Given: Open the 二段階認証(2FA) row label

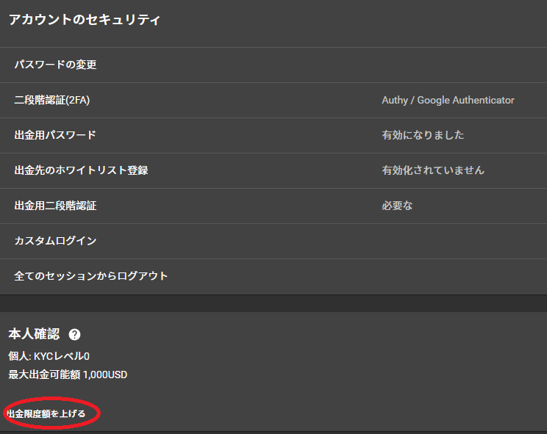Looking at the screenshot, I should click(x=52, y=100).
